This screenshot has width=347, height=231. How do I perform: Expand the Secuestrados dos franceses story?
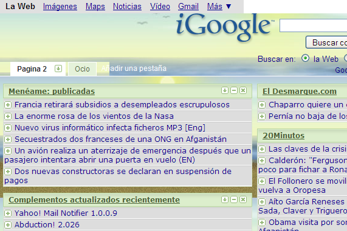pos(8,139)
